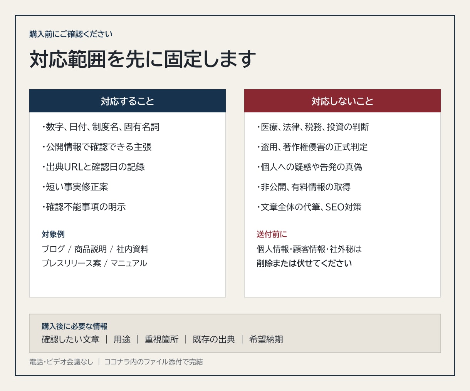Click the item 出典URLと確認日の記録
Screen dimensions: 470x391
tap(93, 167)
